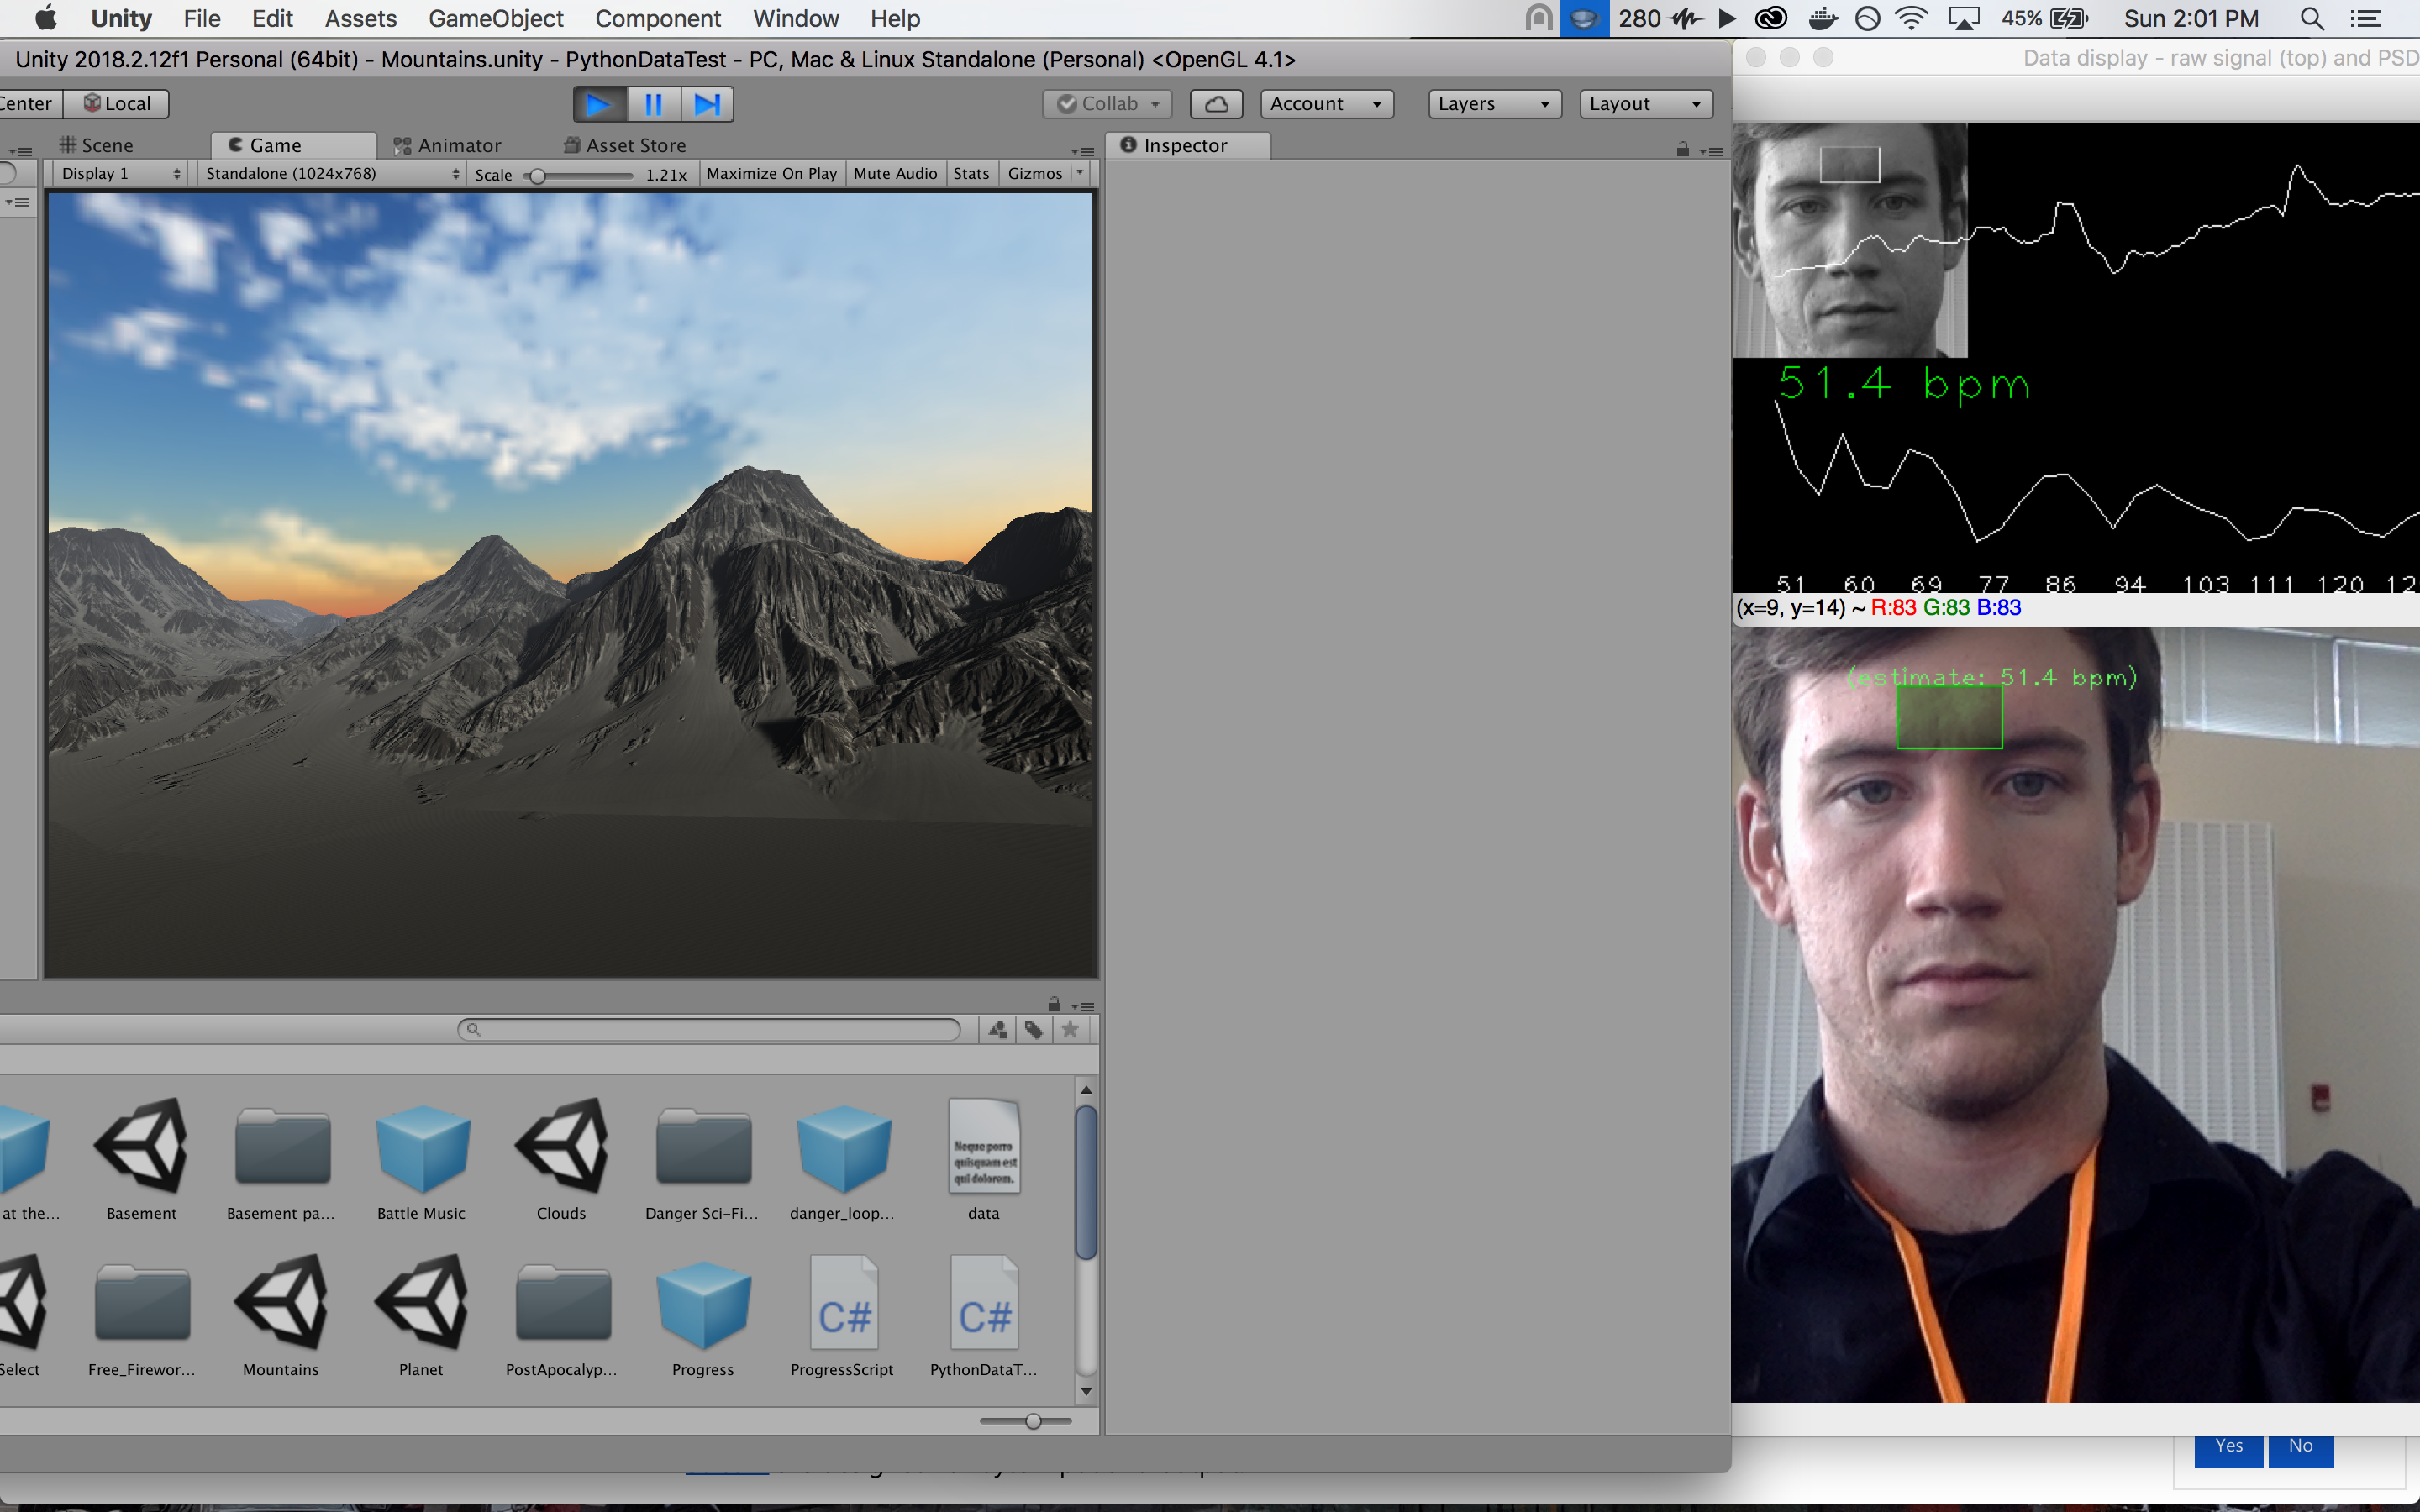
Task: Enable the Stats overlay
Action: 970,174
